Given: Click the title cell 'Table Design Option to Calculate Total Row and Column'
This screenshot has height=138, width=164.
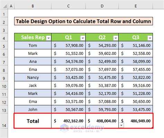Looking at the screenshot, I should pos(83,21).
